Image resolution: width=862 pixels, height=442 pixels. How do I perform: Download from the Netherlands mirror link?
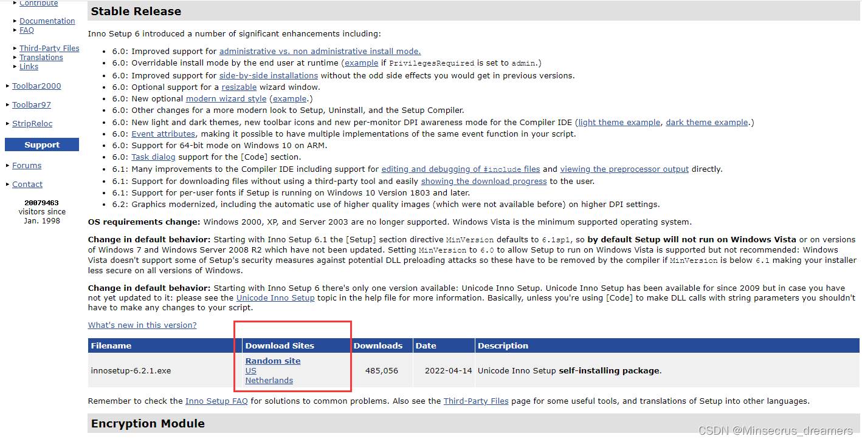coord(269,380)
